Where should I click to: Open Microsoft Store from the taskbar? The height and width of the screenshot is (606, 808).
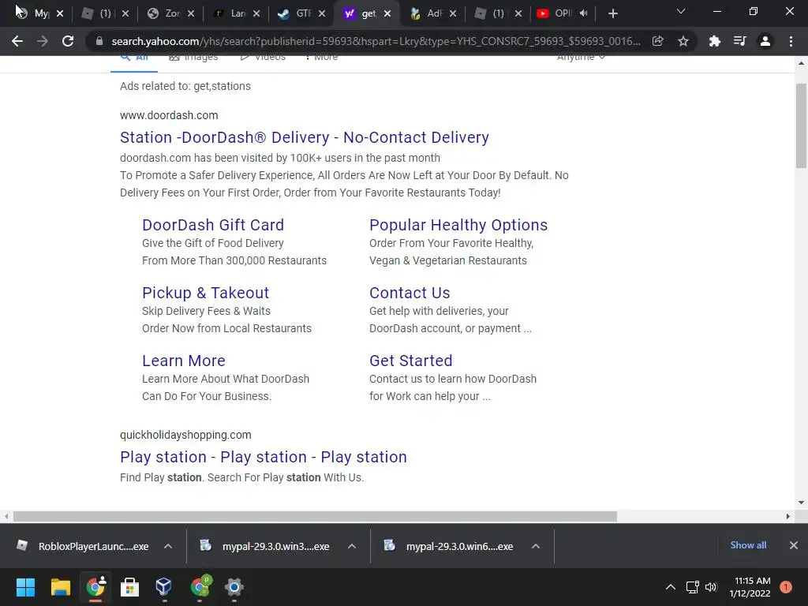click(x=129, y=587)
